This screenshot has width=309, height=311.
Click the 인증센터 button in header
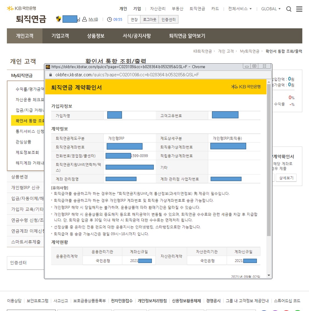click(x=169, y=19)
